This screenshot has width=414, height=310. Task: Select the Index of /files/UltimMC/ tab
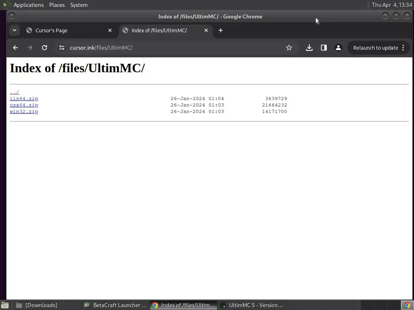coord(166,30)
